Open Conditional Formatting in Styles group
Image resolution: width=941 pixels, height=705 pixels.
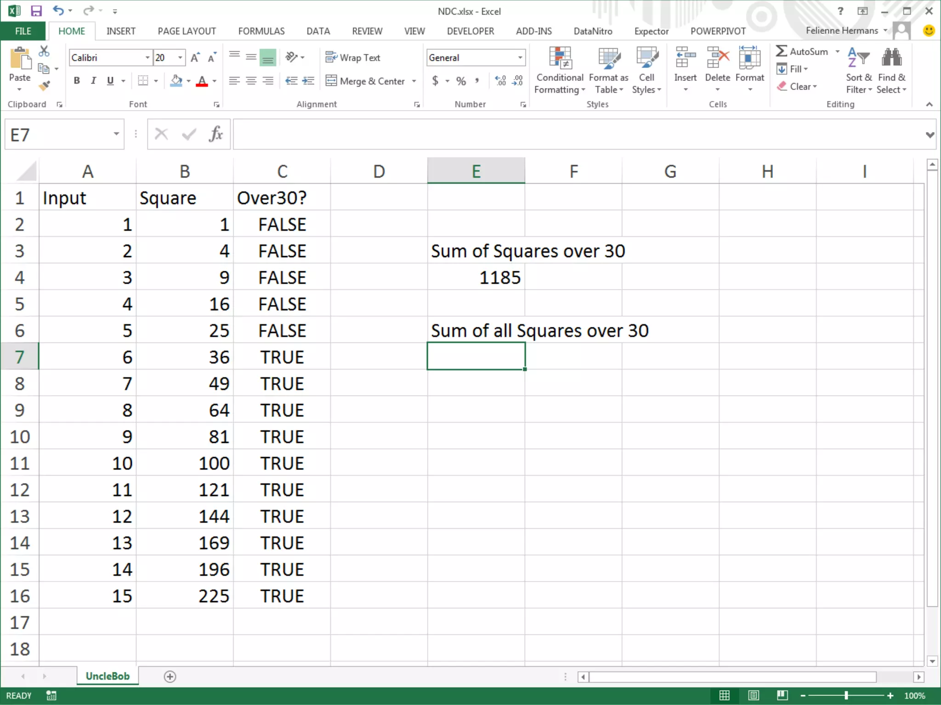pyautogui.click(x=560, y=70)
